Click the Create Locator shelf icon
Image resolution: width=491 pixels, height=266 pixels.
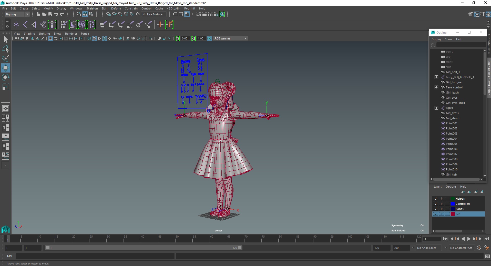coord(16,25)
